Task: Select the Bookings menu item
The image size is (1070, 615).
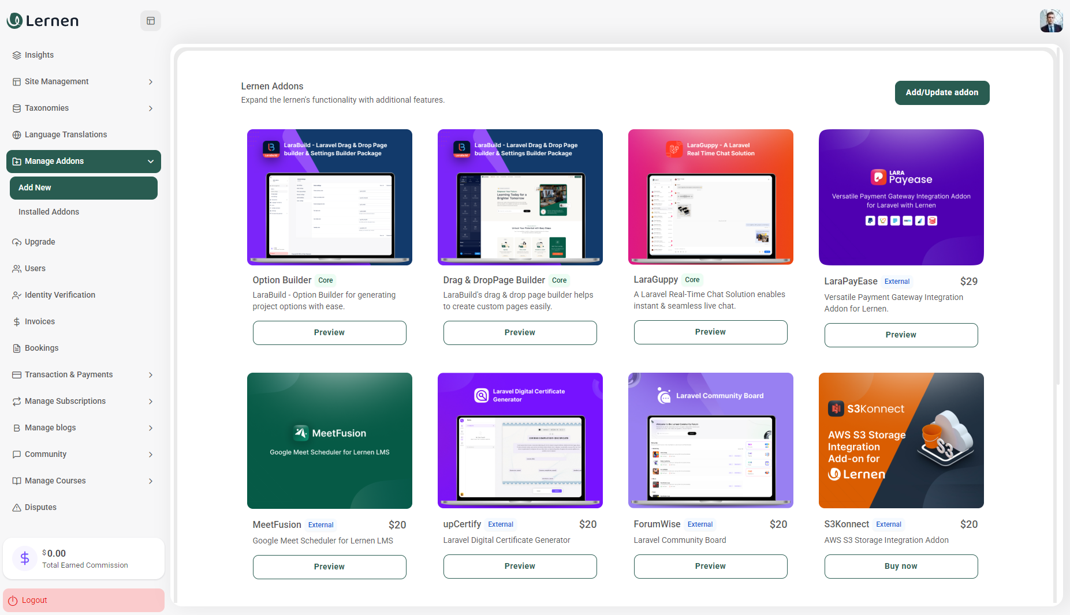Action: [42, 348]
